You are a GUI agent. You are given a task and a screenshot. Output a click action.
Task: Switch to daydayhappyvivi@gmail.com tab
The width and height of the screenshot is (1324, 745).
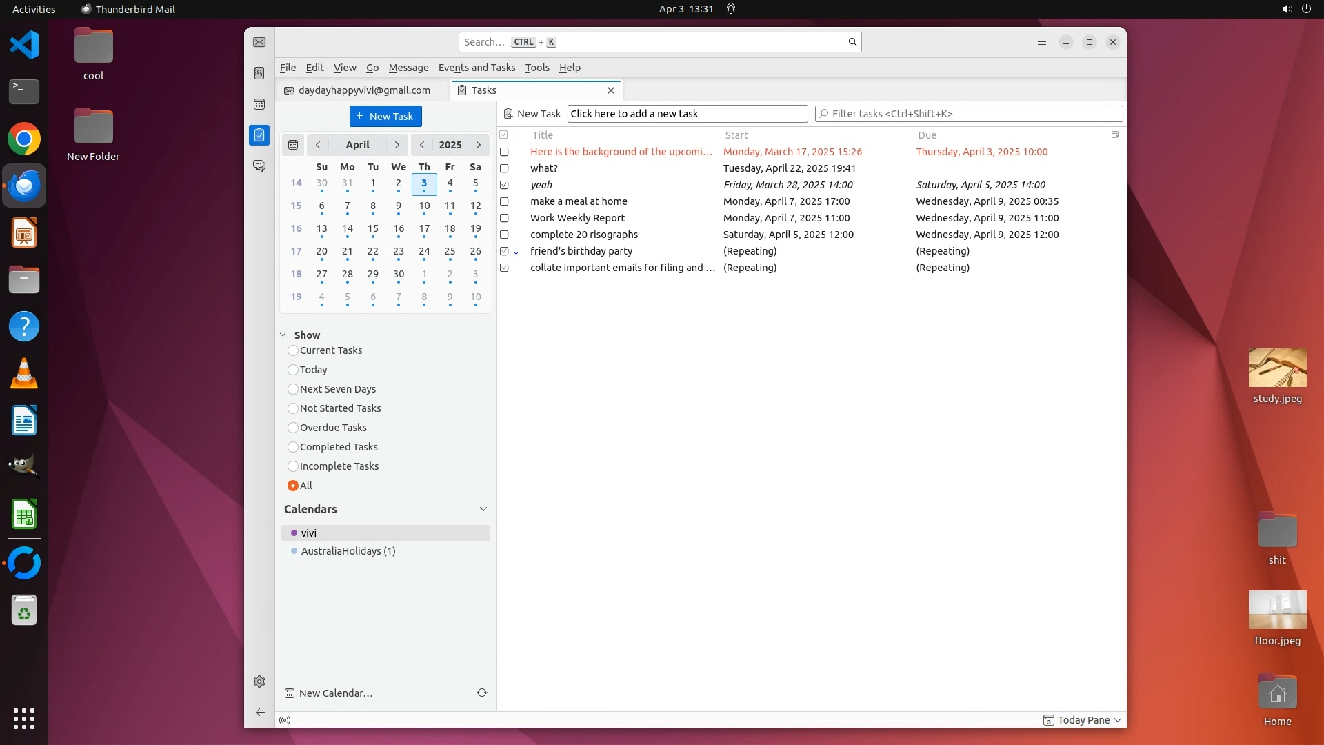click(x=363, y=90)
